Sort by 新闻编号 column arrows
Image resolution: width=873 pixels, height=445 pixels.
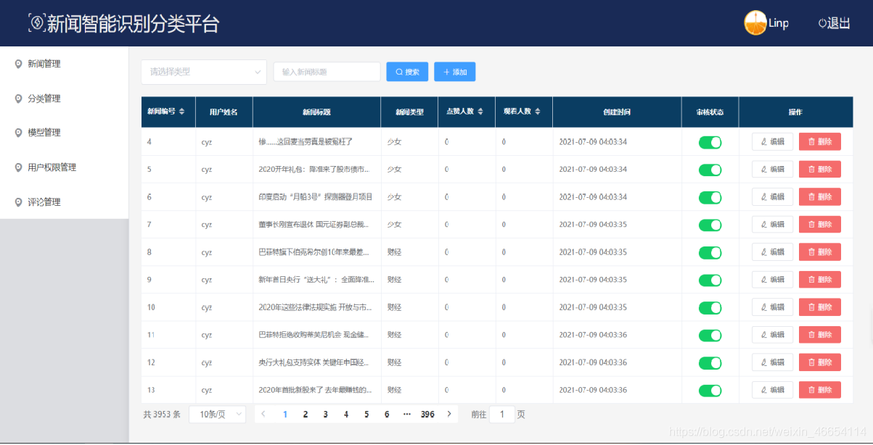click(x=181, y=112)
